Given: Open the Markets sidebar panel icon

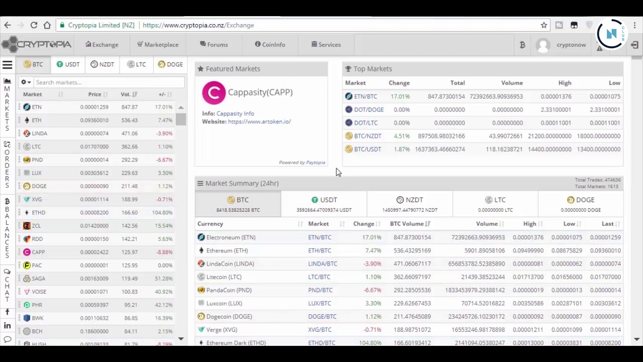Looking at the screenshot, I should click(7, 81).
